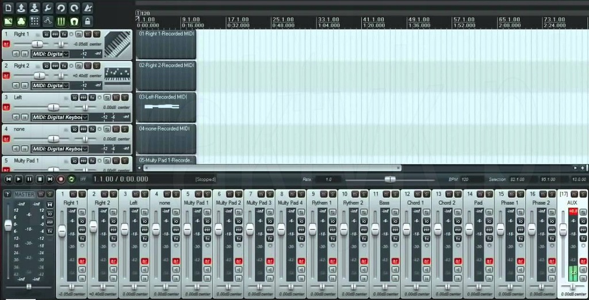Screen dimensions: 589x300
Task: Solo track Right 1 in track panel
Action: (97, 34)
